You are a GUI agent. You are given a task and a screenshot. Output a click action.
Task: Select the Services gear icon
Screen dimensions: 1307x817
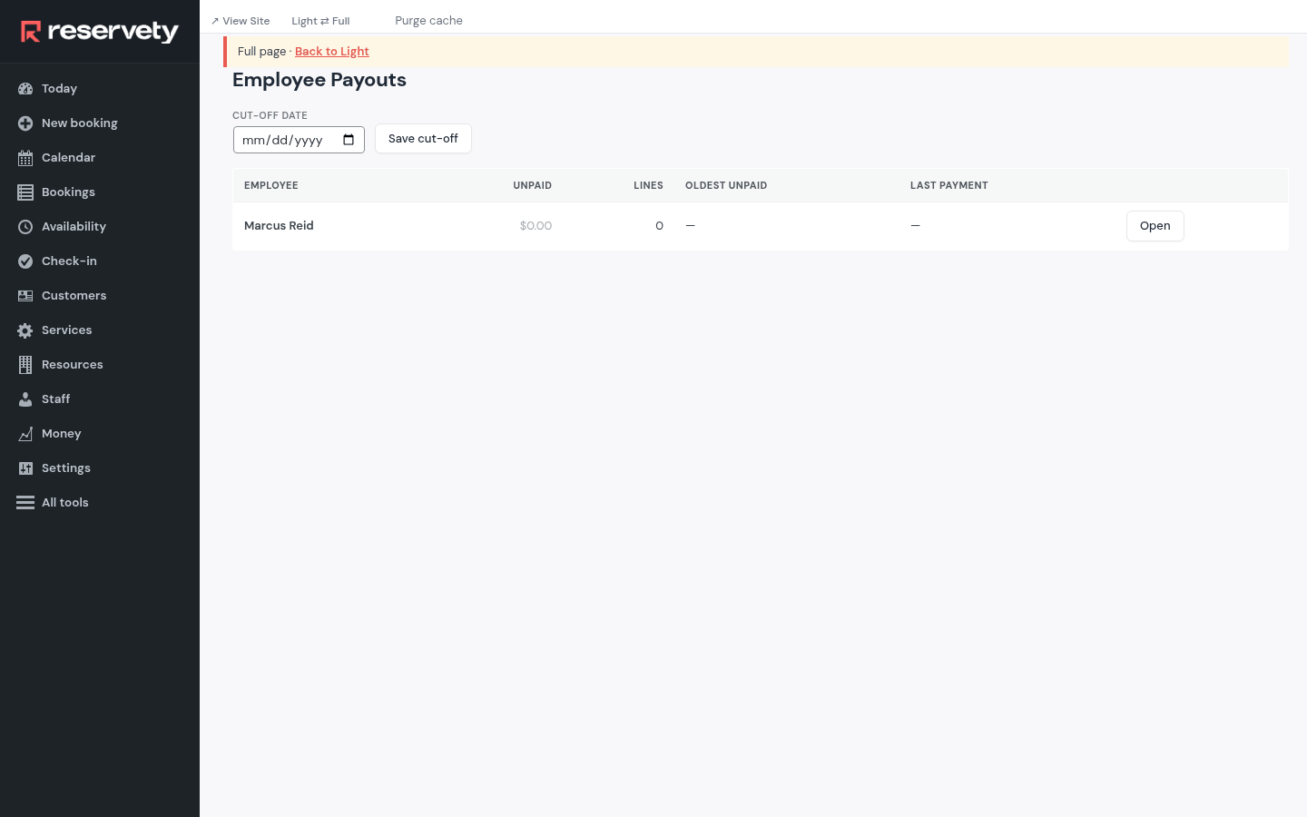(25, 330)
